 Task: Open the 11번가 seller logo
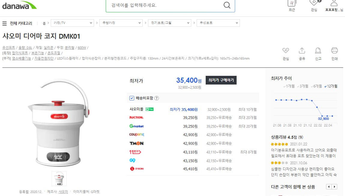pos(135,152)
